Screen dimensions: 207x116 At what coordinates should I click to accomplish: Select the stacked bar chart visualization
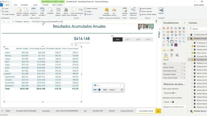click(164, 28)
